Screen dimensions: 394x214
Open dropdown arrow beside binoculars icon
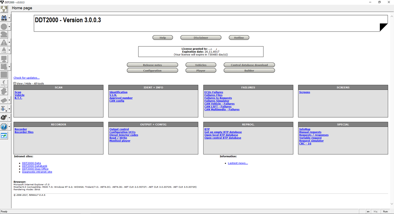pyautogui.click(x=9, y=18)
